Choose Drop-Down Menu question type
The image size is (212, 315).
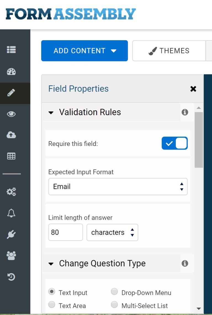114,291
